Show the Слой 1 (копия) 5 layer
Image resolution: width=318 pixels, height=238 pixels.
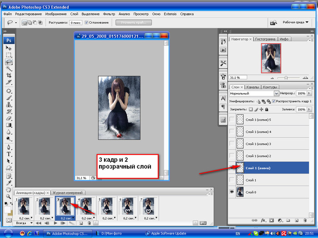(233, 120)
